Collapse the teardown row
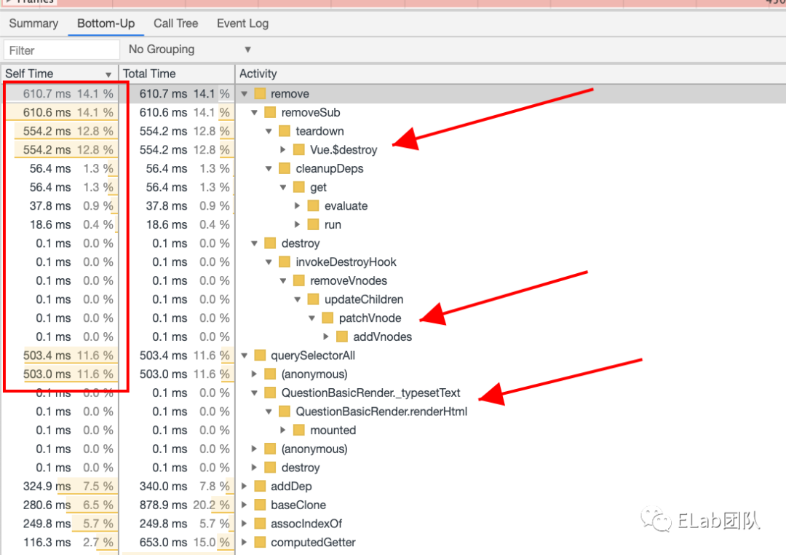The image size is (786, 555). 269,131
